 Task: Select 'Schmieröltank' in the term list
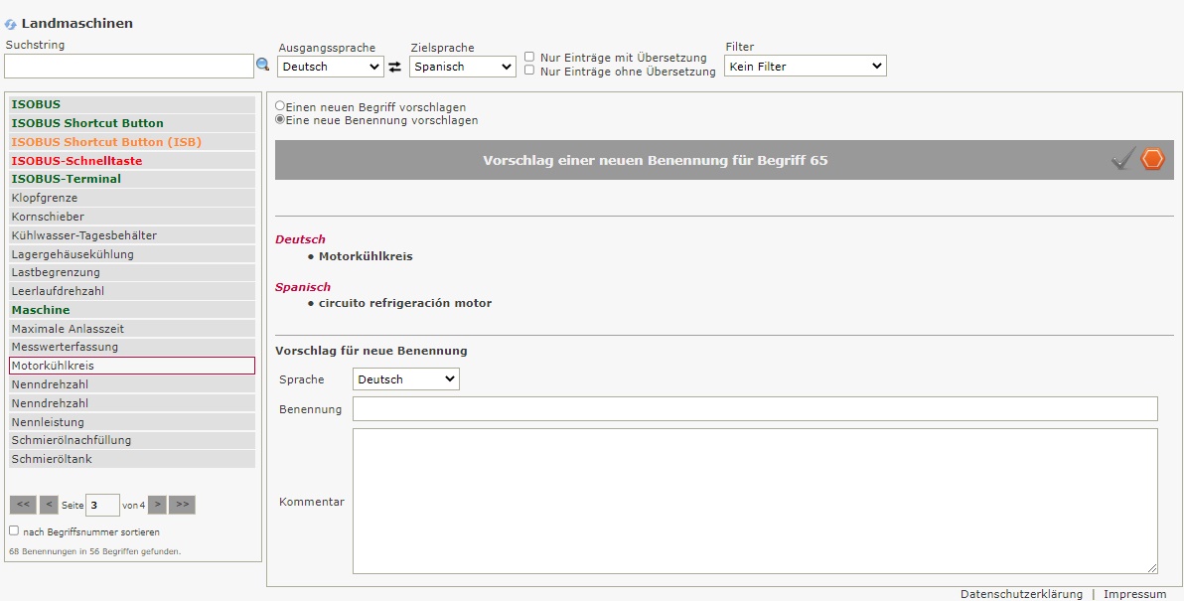point(52,459)
